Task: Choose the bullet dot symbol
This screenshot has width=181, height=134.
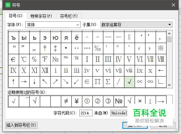Action: click(66, 48)
